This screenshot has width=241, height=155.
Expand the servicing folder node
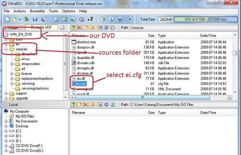point(12,83)
